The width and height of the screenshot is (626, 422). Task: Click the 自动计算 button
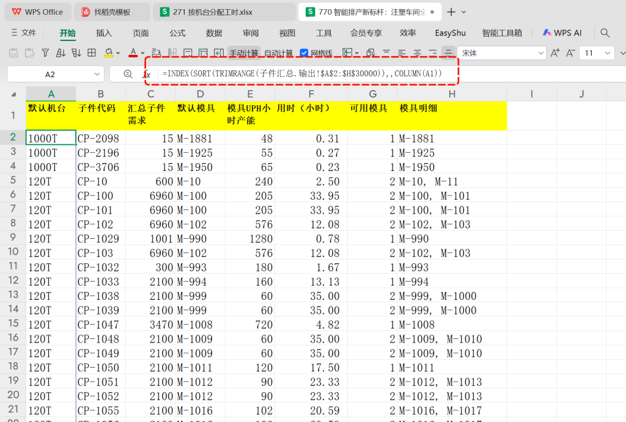[278, 53]
